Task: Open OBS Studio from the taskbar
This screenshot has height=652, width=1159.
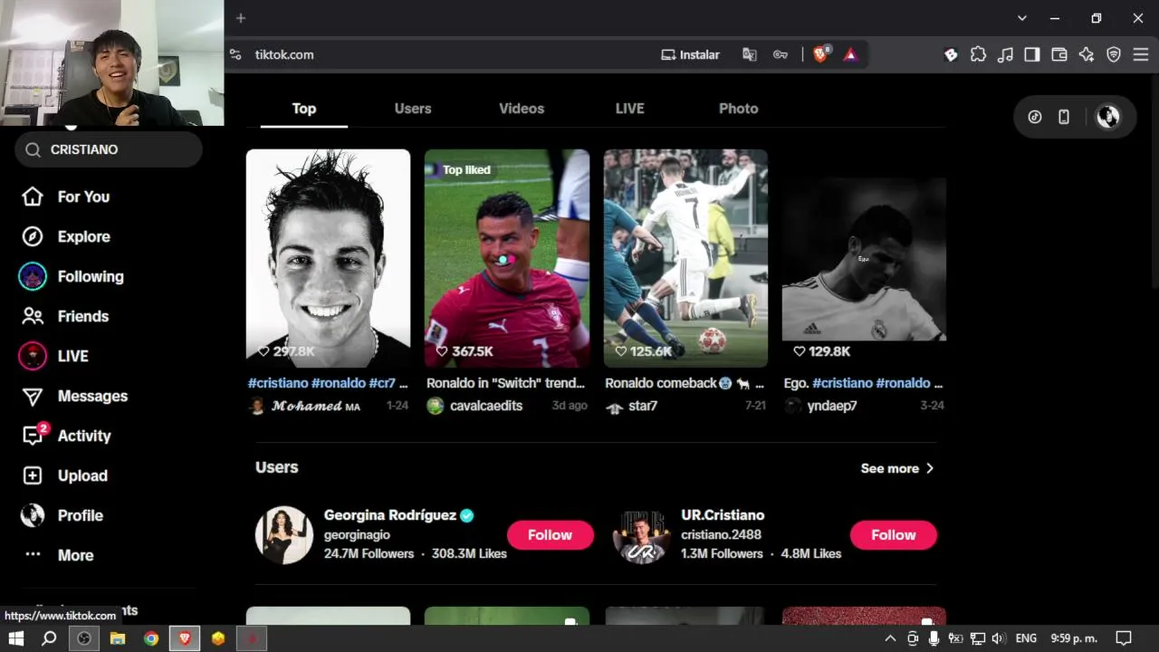Action: coord(84,638)
